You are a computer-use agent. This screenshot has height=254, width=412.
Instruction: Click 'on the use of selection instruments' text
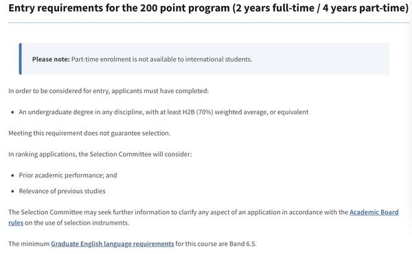coord(77,223)
